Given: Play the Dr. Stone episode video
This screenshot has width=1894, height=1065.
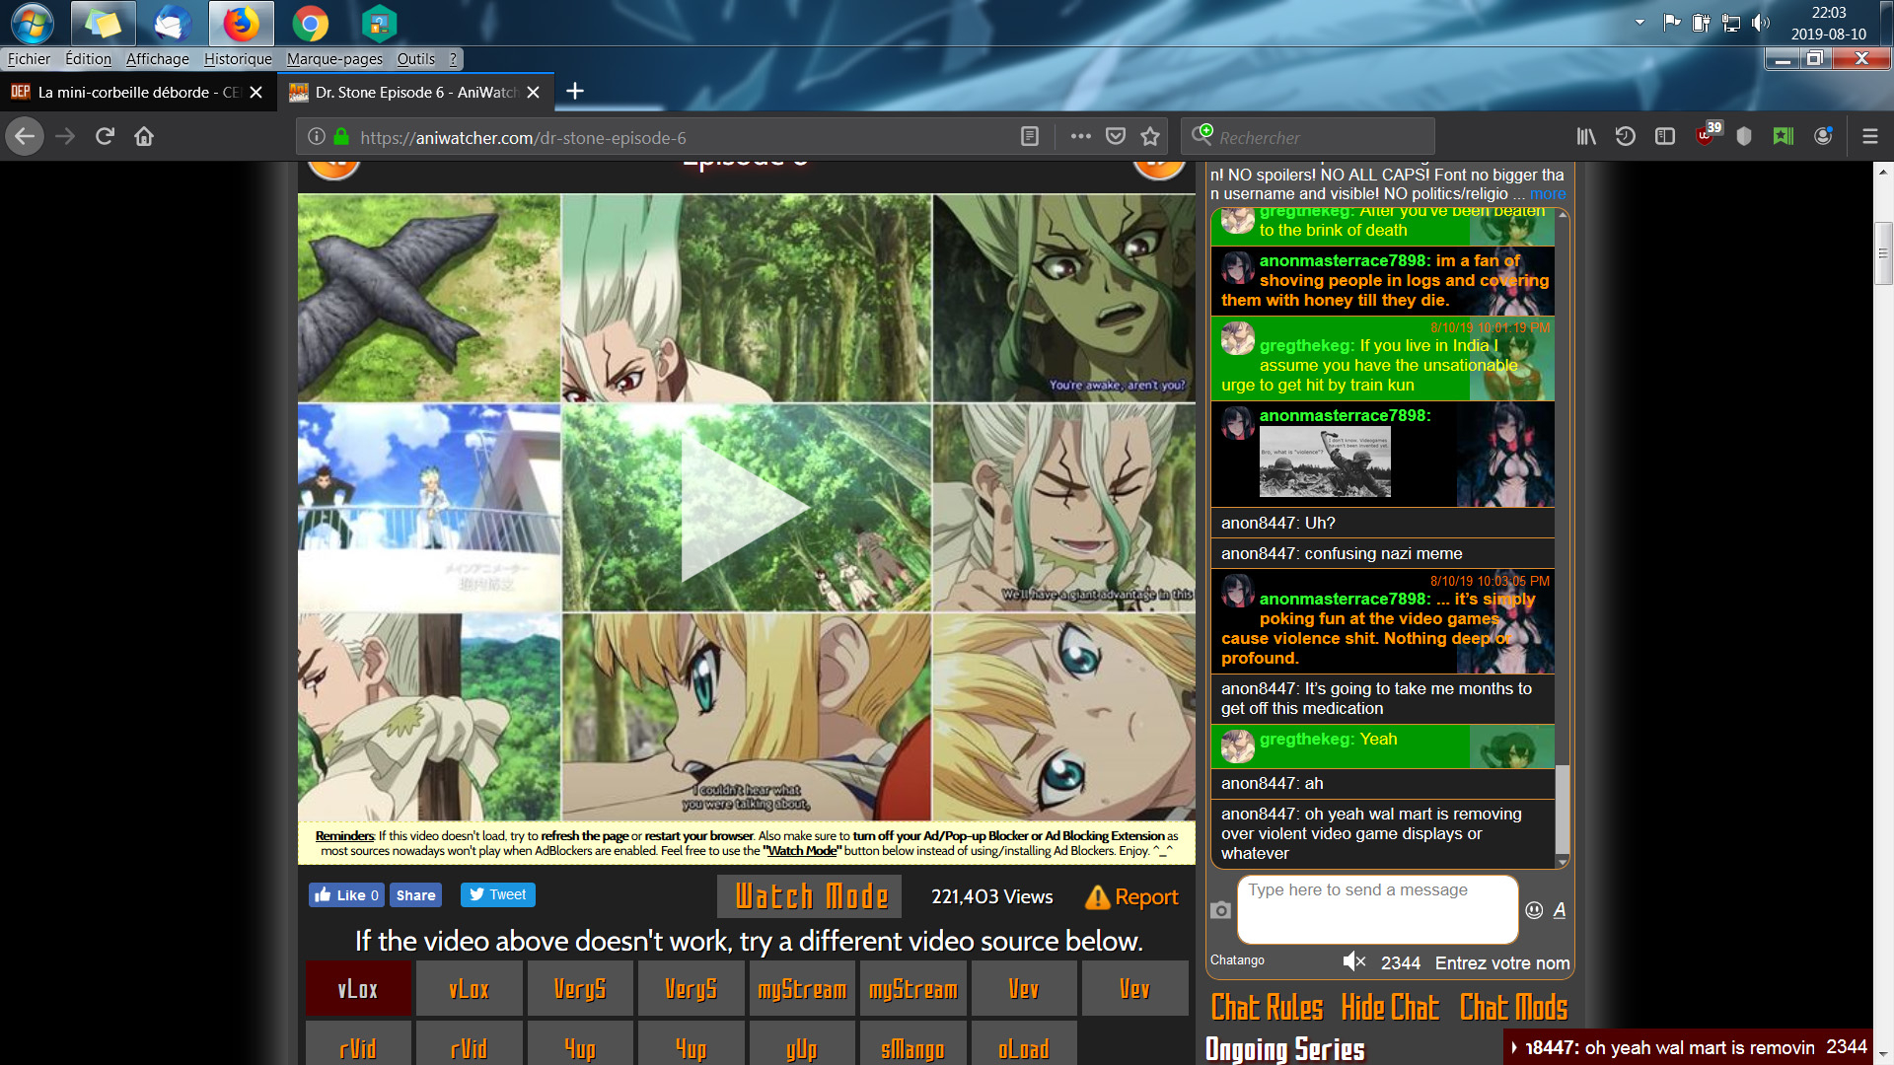Looking at the screenshot, I should click(746, 508).
